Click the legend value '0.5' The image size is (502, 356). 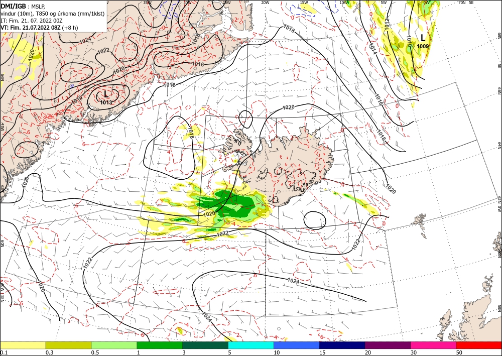point(94,352)
